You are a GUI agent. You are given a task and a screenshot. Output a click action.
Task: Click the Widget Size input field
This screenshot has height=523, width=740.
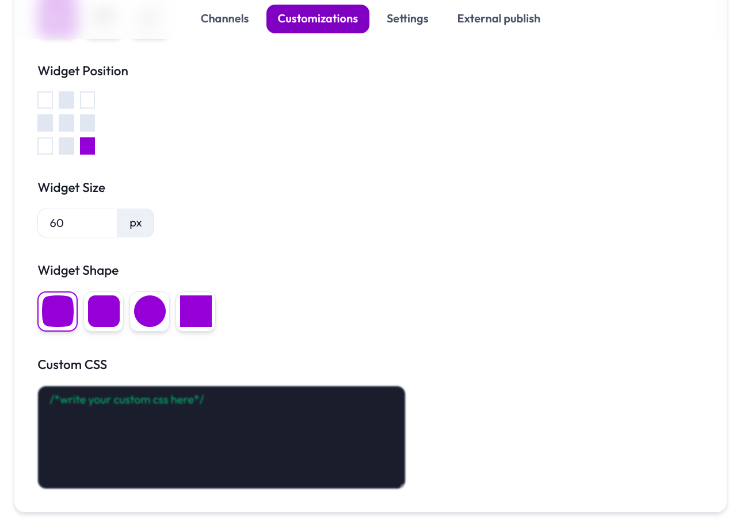78,223
